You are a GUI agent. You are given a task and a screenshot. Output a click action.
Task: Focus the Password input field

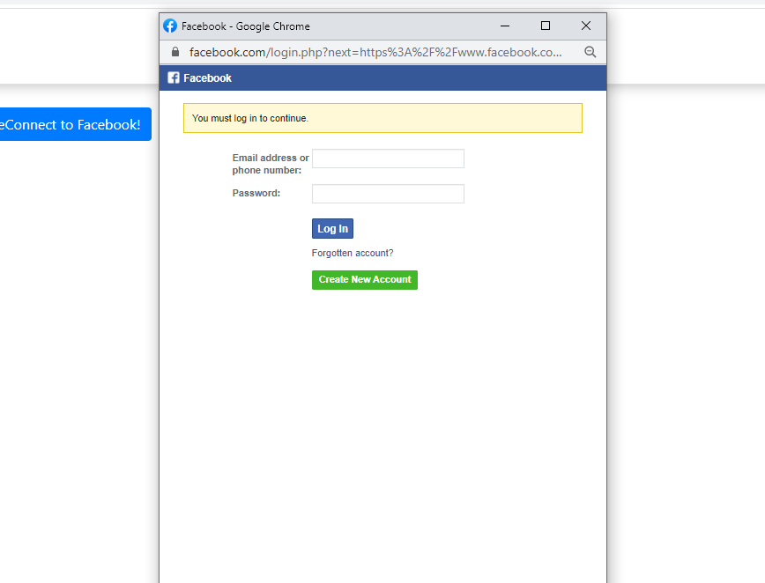tap(388, 194)
